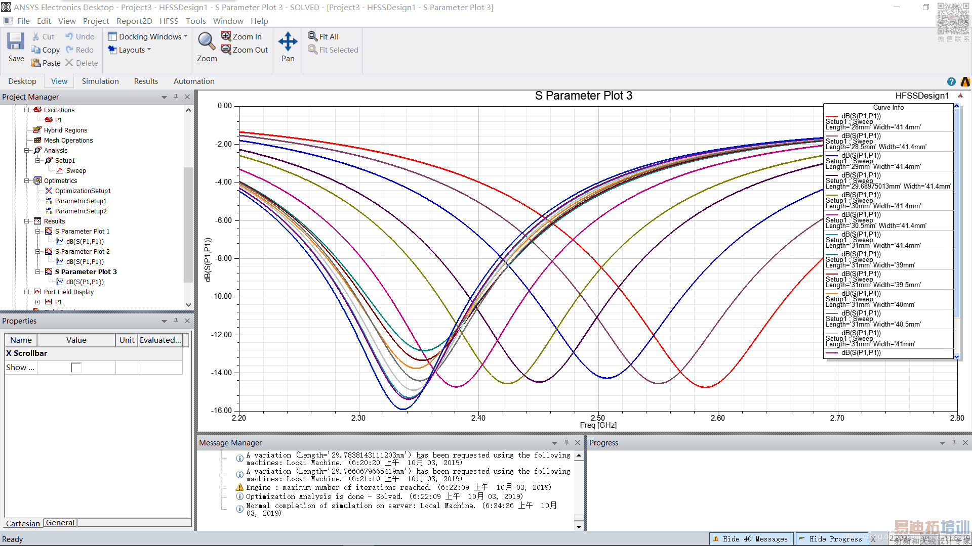
Task: Click the Zoom magnifier tool
Action: point(206,41)
